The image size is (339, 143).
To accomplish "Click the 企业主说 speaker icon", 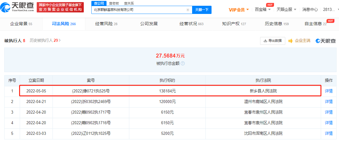I will pyautogui.click(x=290, y=41).
